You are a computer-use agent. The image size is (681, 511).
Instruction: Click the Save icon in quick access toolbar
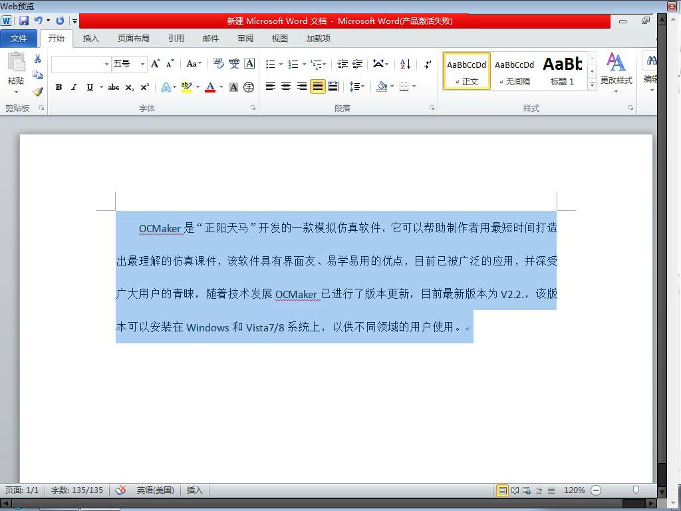pos(23,21)
